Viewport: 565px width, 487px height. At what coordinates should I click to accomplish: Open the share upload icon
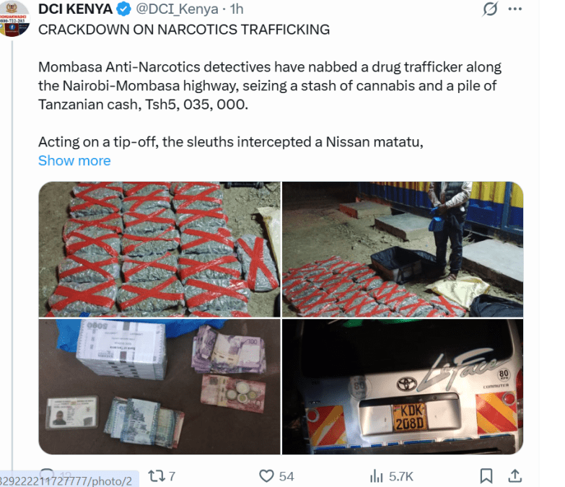[515, 476]
